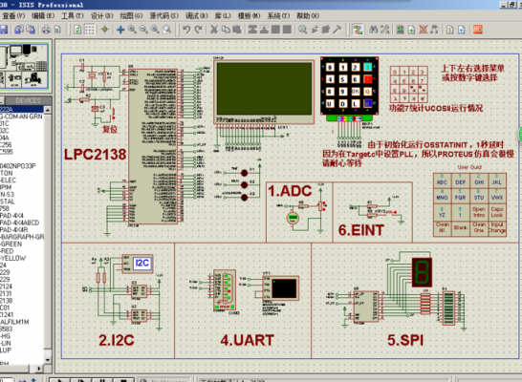Click the orange ARES netlist icon

tap(478, 30)
